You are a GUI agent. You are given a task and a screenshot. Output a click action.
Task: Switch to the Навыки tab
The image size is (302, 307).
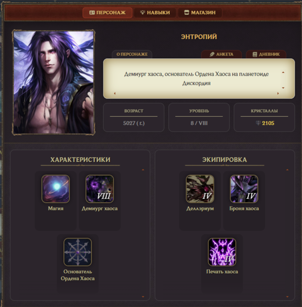click(155, 13)
